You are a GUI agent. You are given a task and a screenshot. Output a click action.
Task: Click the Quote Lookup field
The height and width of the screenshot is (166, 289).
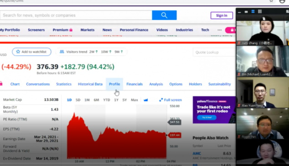click(x=214, y=52)
